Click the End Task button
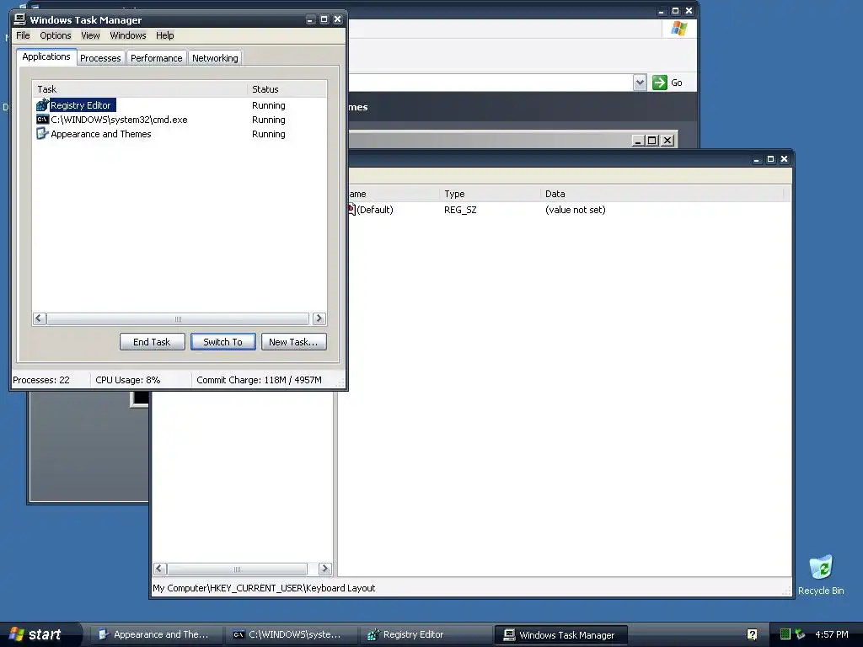This screenshot has height=647, width=863. [x=152, y=342]
